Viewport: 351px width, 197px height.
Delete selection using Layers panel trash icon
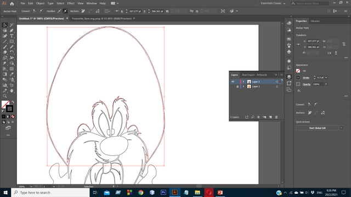click(x=276, y=117)
